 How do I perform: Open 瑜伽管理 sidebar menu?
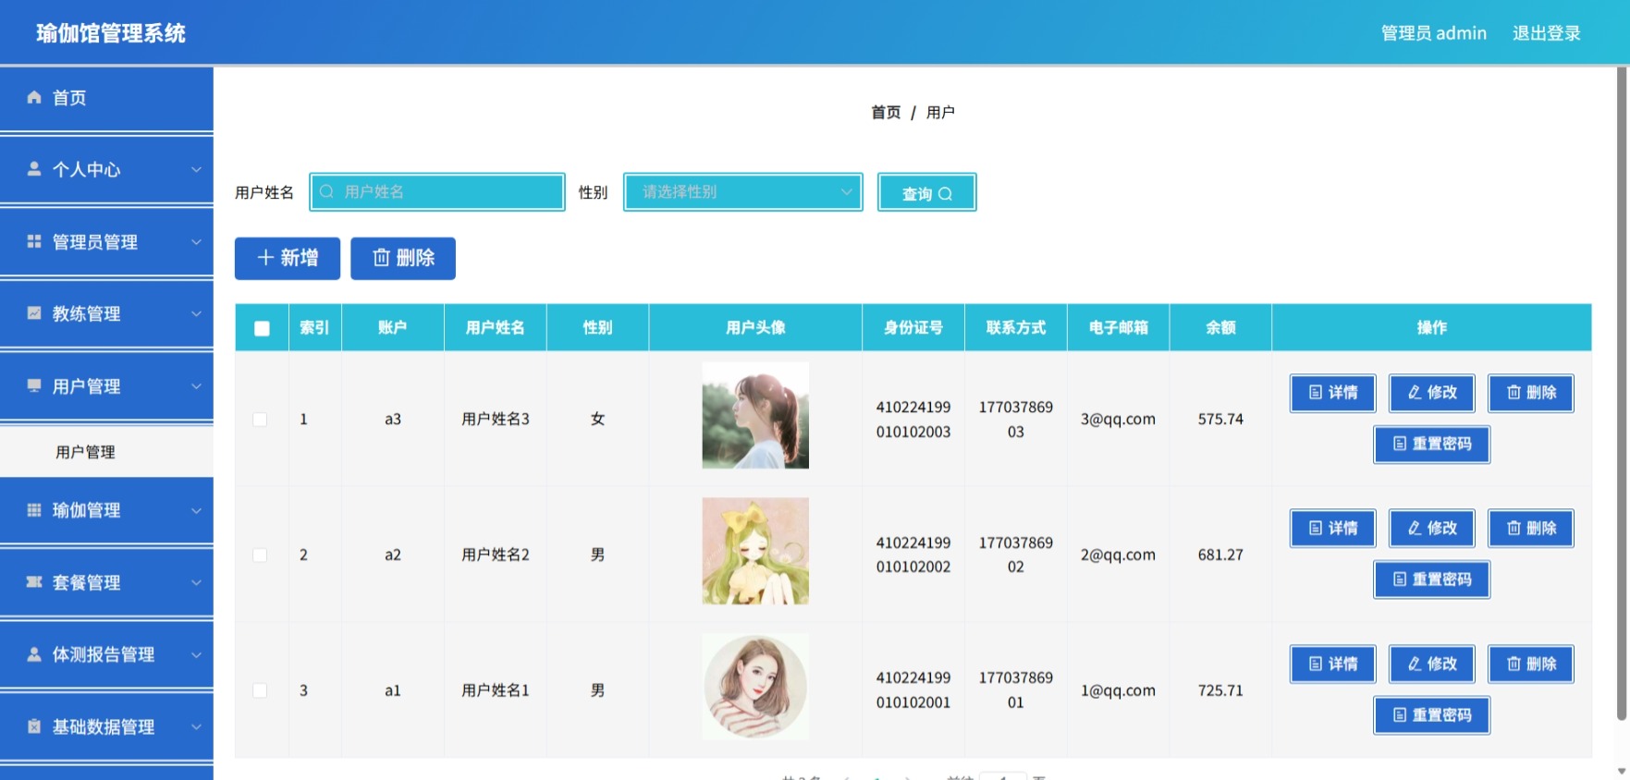coord(106,510)
